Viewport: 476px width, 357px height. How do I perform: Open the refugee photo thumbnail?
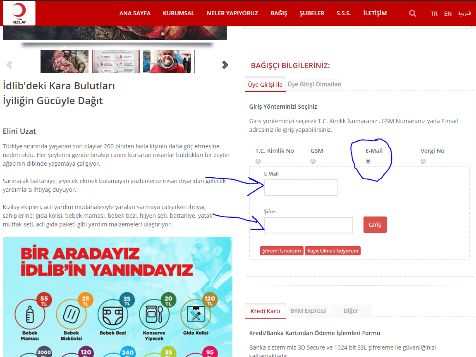pos(65,62)
